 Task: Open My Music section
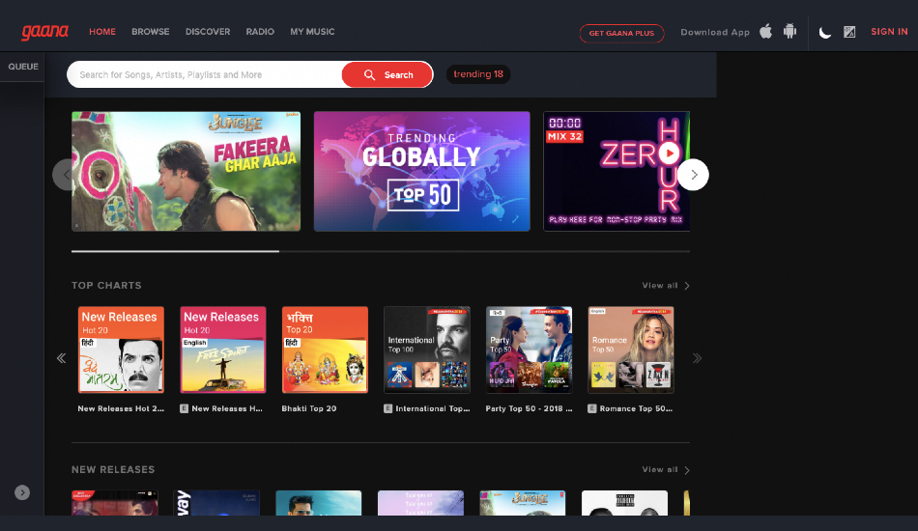click(313, 32)
